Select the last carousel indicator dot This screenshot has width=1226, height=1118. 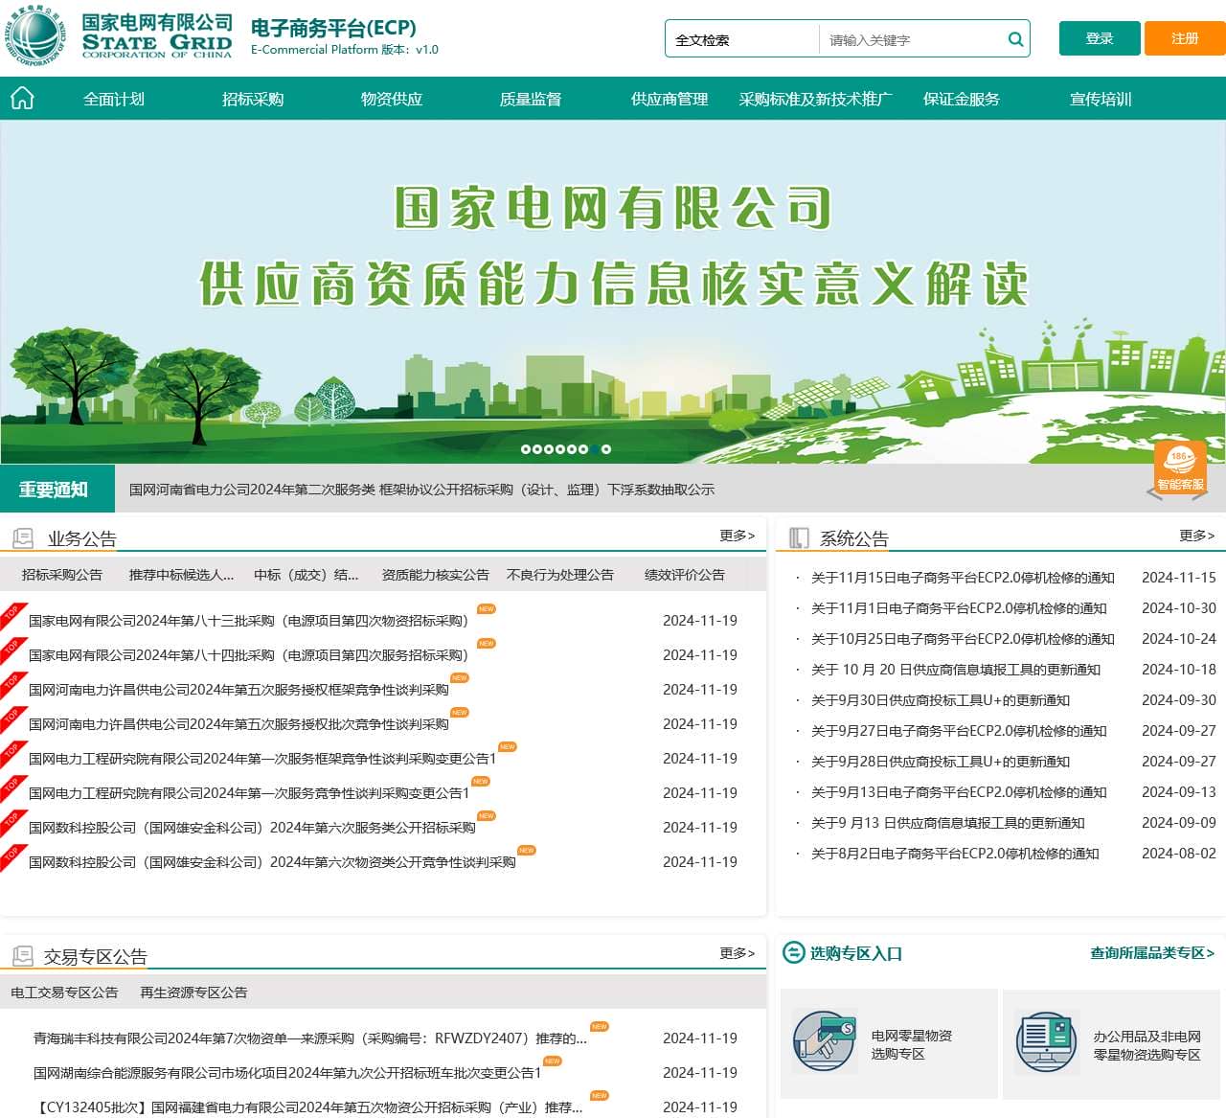click(x=604, y=447)
